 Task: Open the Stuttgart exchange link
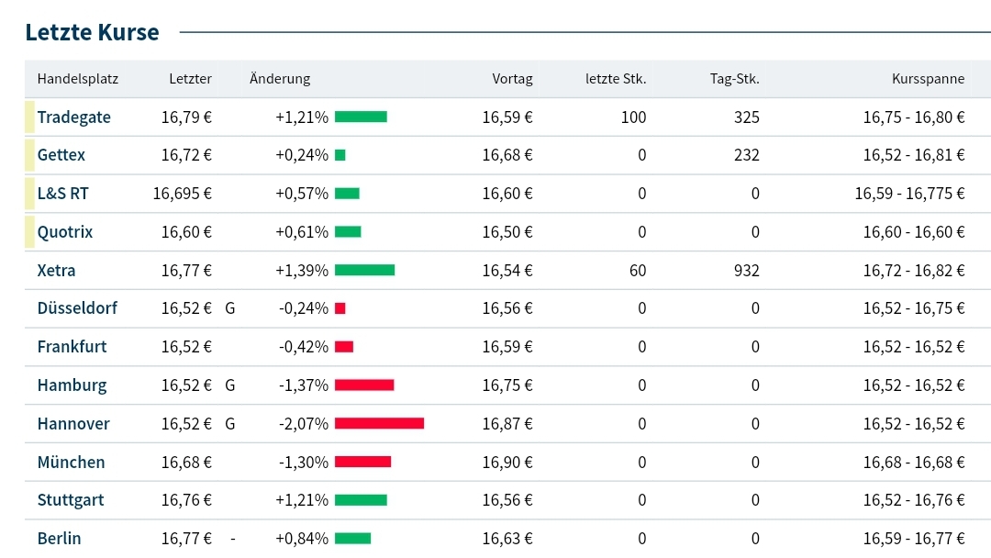(x=71, y=500)
